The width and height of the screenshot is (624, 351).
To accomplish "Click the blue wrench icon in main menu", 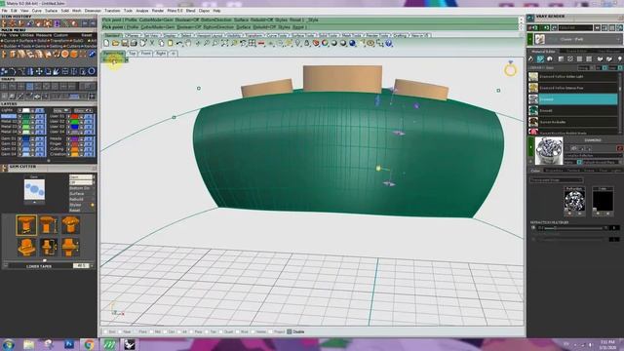I will [x=92, y=54].
